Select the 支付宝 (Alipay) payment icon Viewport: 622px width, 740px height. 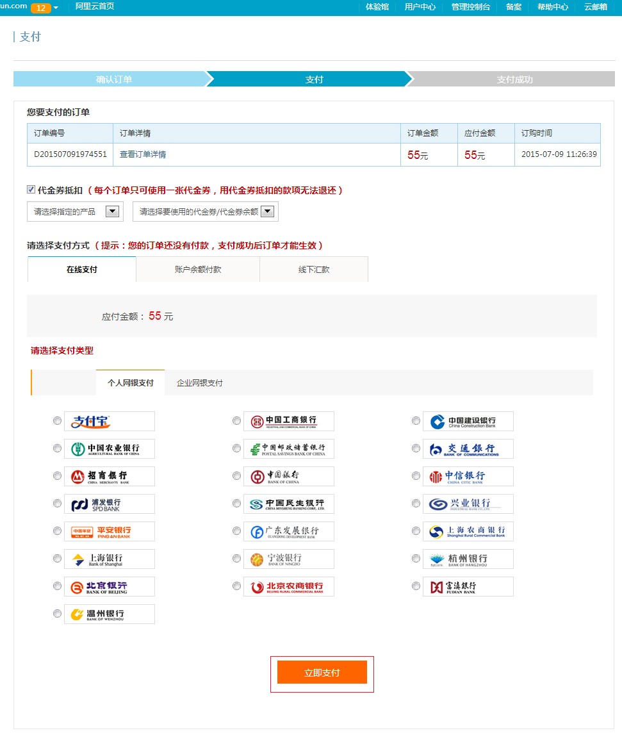[x=109, y=421]
